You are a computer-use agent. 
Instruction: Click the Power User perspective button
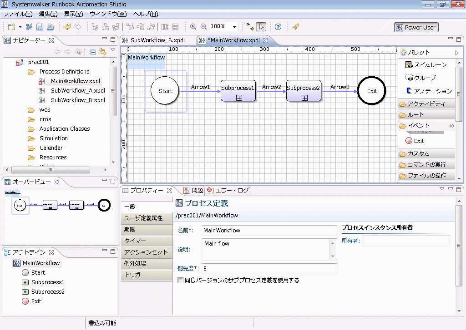(x=416, y=28)
